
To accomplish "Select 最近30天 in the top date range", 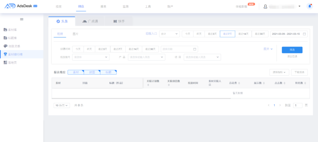I will tap(260, 34).
